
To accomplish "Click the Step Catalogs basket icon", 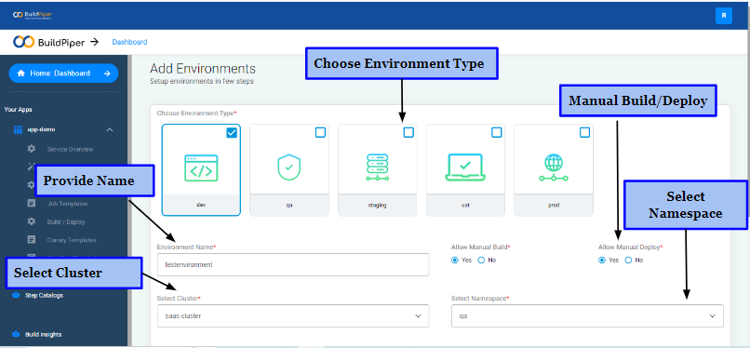I will coord(16,295).
